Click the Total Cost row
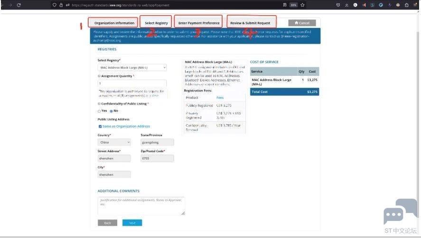 click(285, 92)
